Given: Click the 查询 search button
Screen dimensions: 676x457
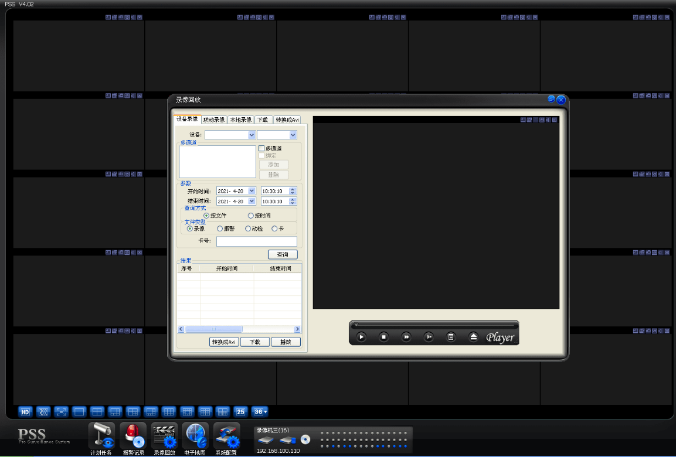Looking at the screenshot, I should [283, 255].
